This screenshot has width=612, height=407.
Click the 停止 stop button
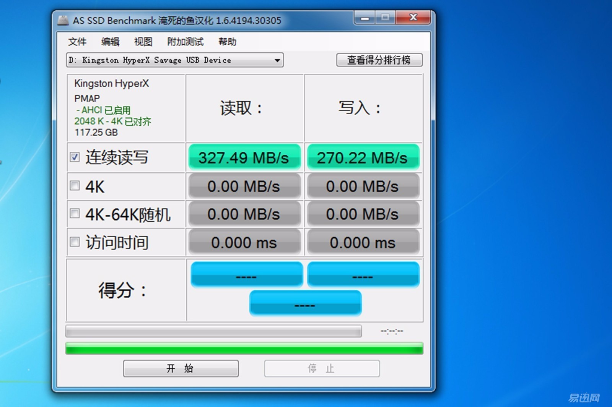[x=322, y=368]
